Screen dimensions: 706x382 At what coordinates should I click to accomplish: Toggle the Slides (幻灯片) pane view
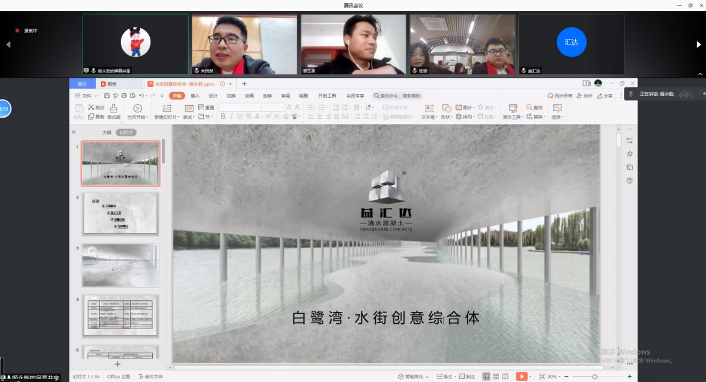pyautogui.click(x=126, y=132)
